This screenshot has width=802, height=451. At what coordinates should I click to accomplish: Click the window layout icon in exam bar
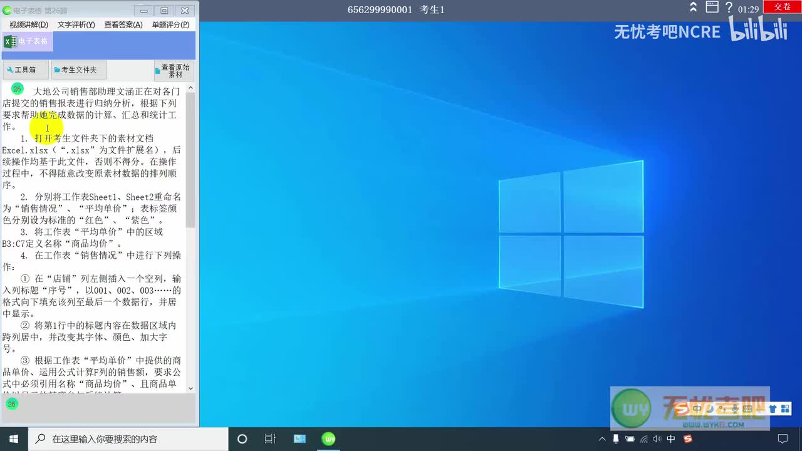[x=712, y=8]
